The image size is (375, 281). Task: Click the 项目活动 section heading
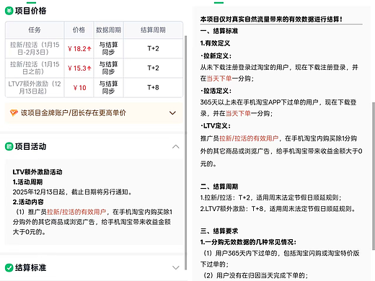point(30,146)
